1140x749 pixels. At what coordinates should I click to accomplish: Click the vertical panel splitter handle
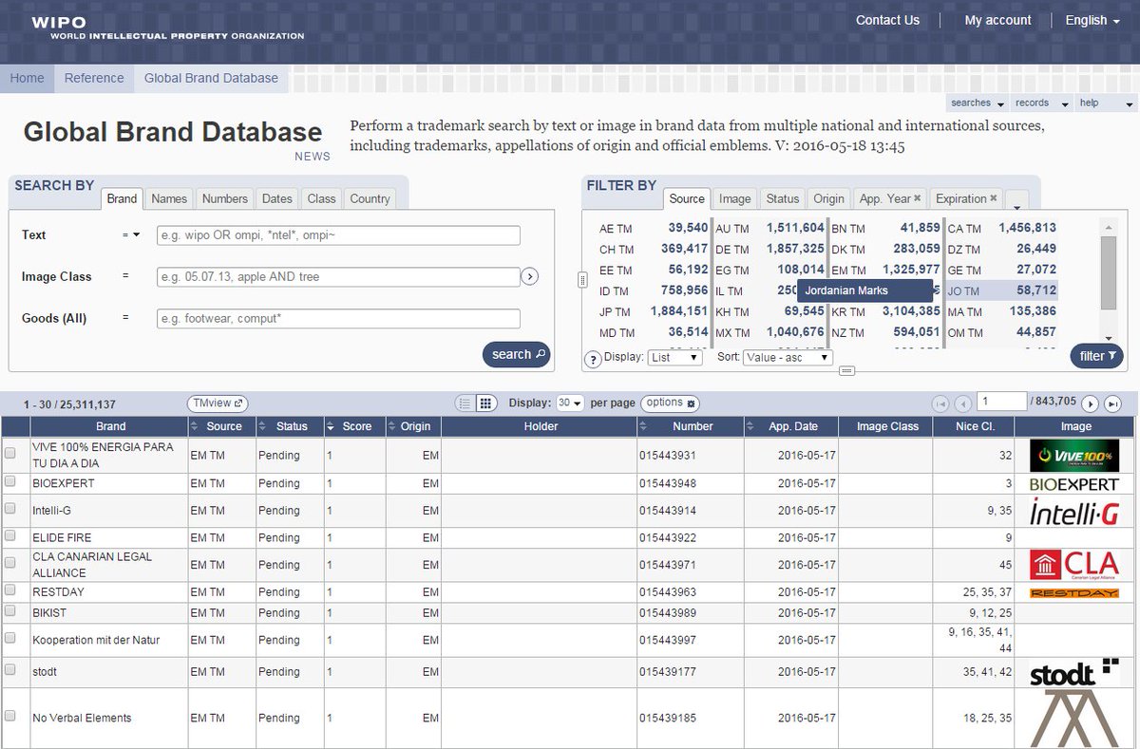click(x=581, y=279)
